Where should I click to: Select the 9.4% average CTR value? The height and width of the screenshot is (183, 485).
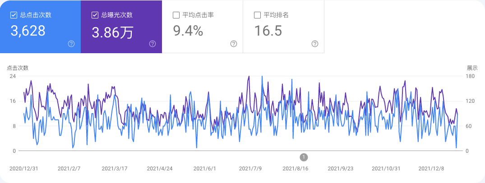point(188,31)
